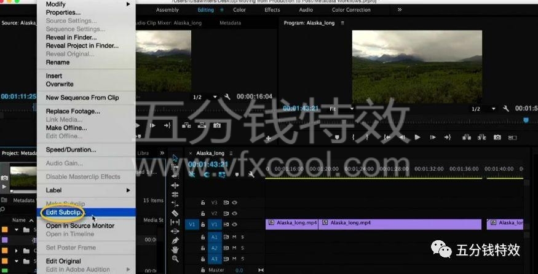Switch to the Assembly workspace
Image resolution: width=538 pixels, height=274 pixels.
click(x=167, y=10)
